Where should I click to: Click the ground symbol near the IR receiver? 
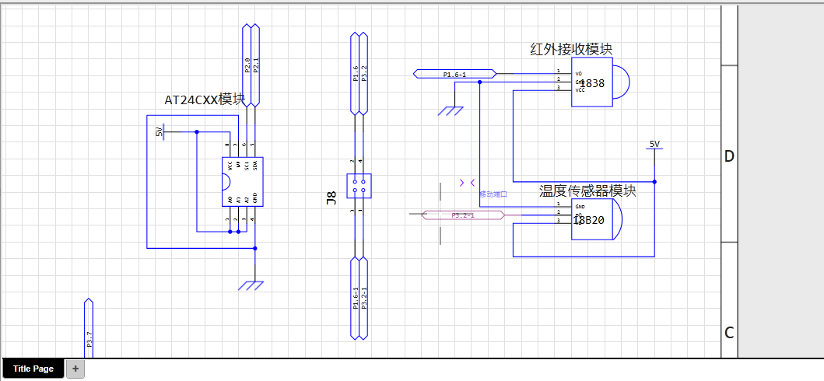(451, 110)
